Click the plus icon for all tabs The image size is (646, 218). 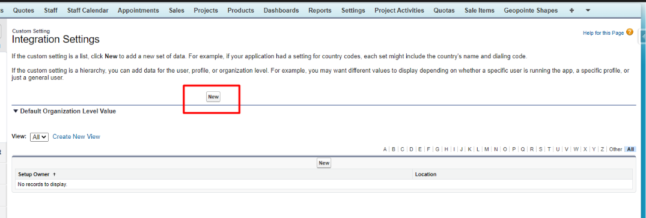pos(571,10)
